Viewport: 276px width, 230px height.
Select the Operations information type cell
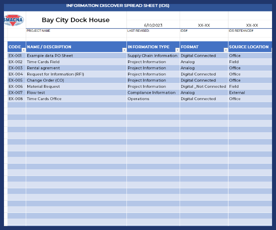(x=153, y=99)
